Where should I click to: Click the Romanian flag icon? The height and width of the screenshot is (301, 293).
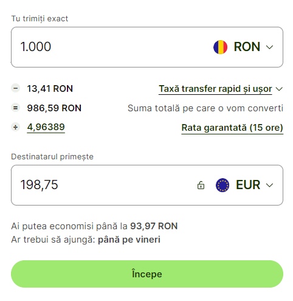220,47
